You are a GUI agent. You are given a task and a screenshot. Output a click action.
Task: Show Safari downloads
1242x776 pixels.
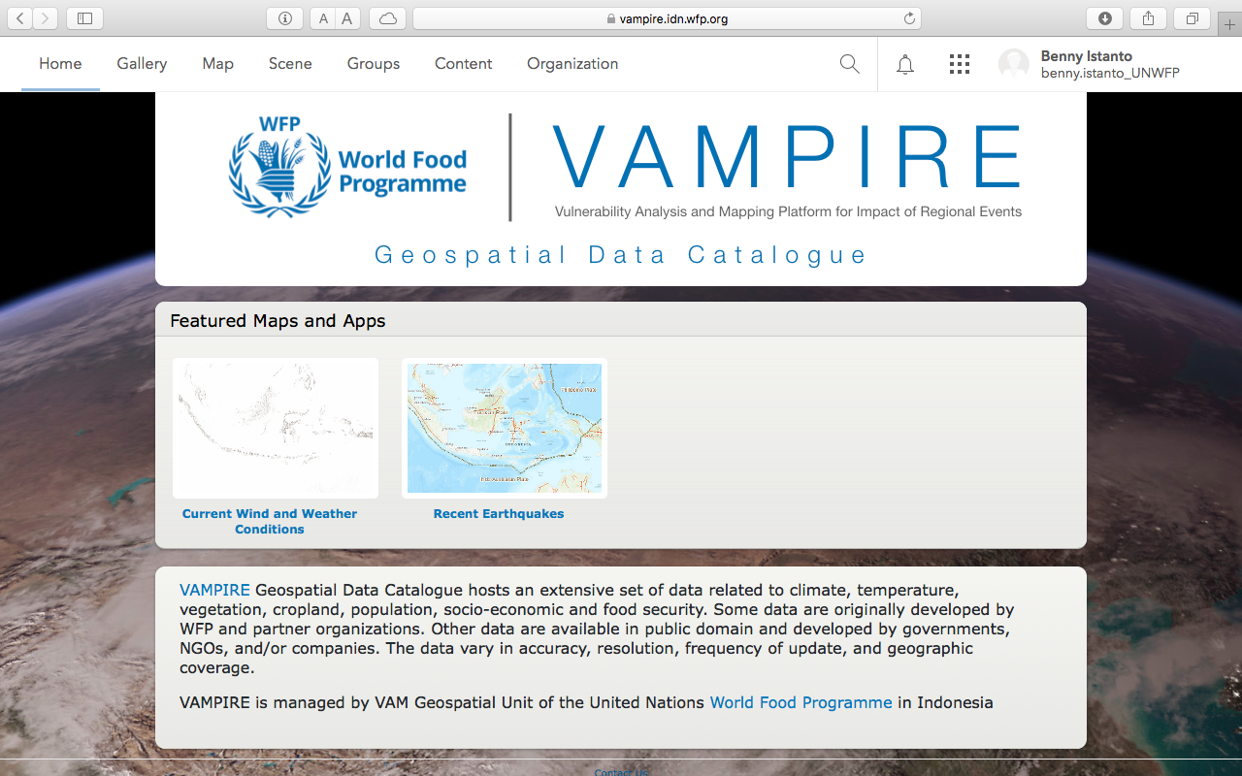1105,18
